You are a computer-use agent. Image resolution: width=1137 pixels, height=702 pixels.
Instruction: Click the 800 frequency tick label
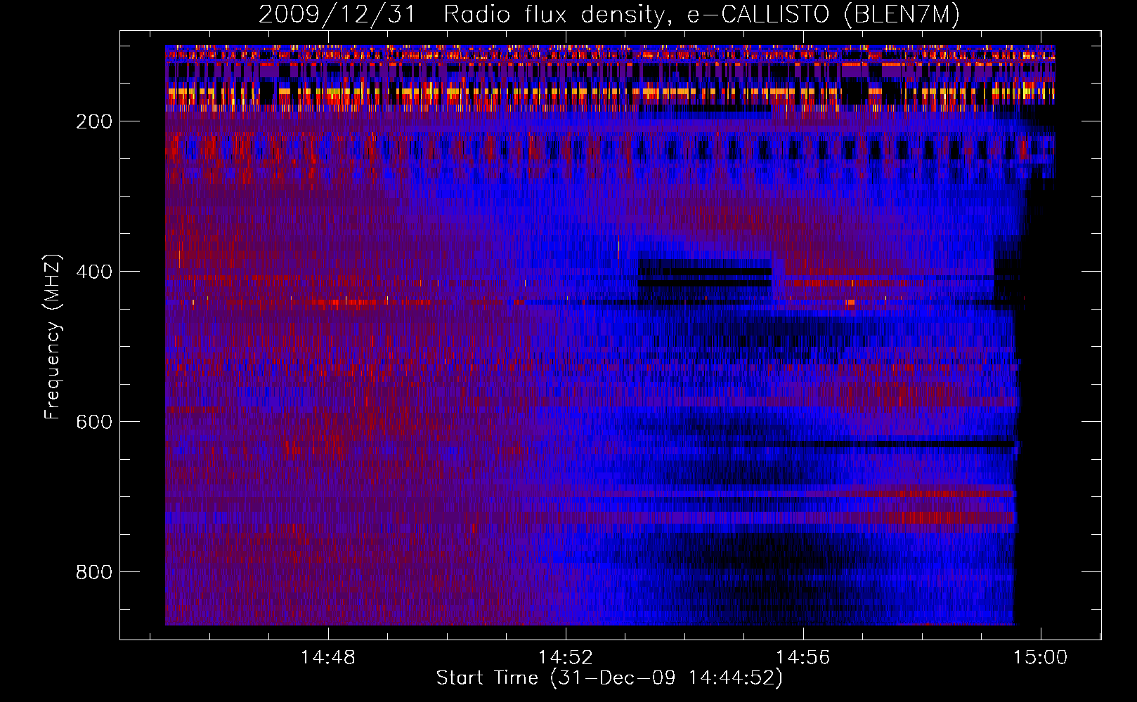tap(94, 572)
